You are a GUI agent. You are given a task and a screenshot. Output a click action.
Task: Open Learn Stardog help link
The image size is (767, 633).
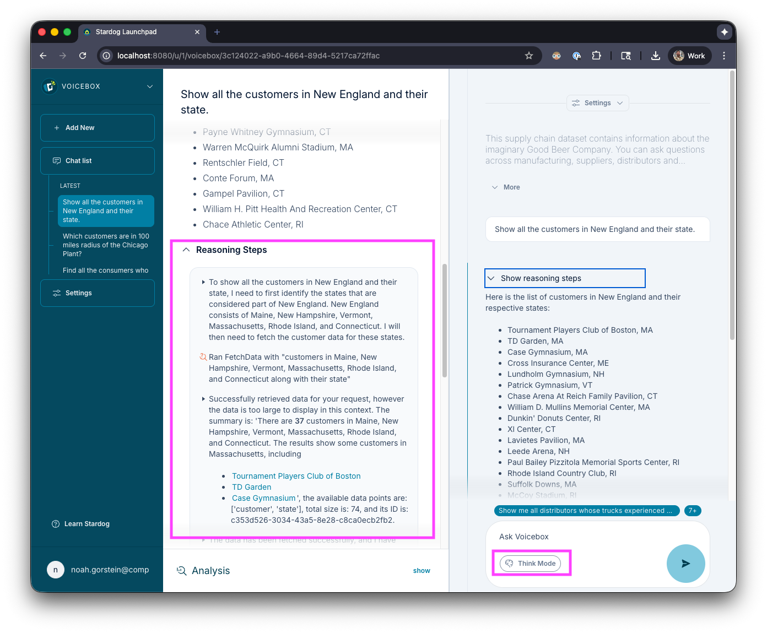pyautogui.click(x=80, y=524)
